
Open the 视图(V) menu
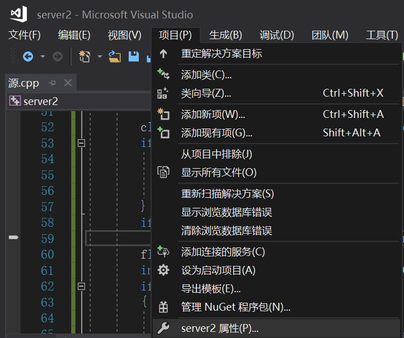pyautogui.click(x=124, y=35)
